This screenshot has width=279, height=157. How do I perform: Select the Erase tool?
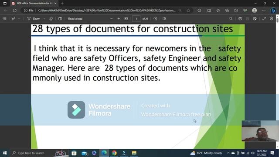(51, 18)
